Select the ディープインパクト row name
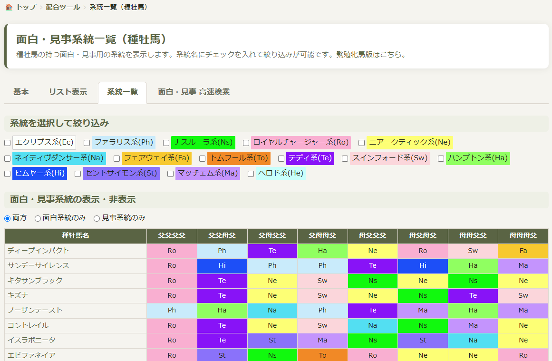Screen dimensions: 552x361 (x=39, y=251)
